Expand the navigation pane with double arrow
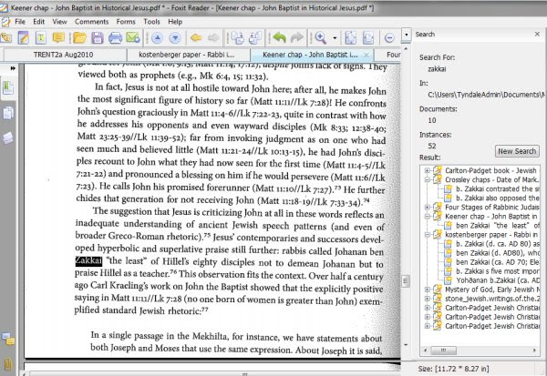547x376 pixels. pos(13,68)
